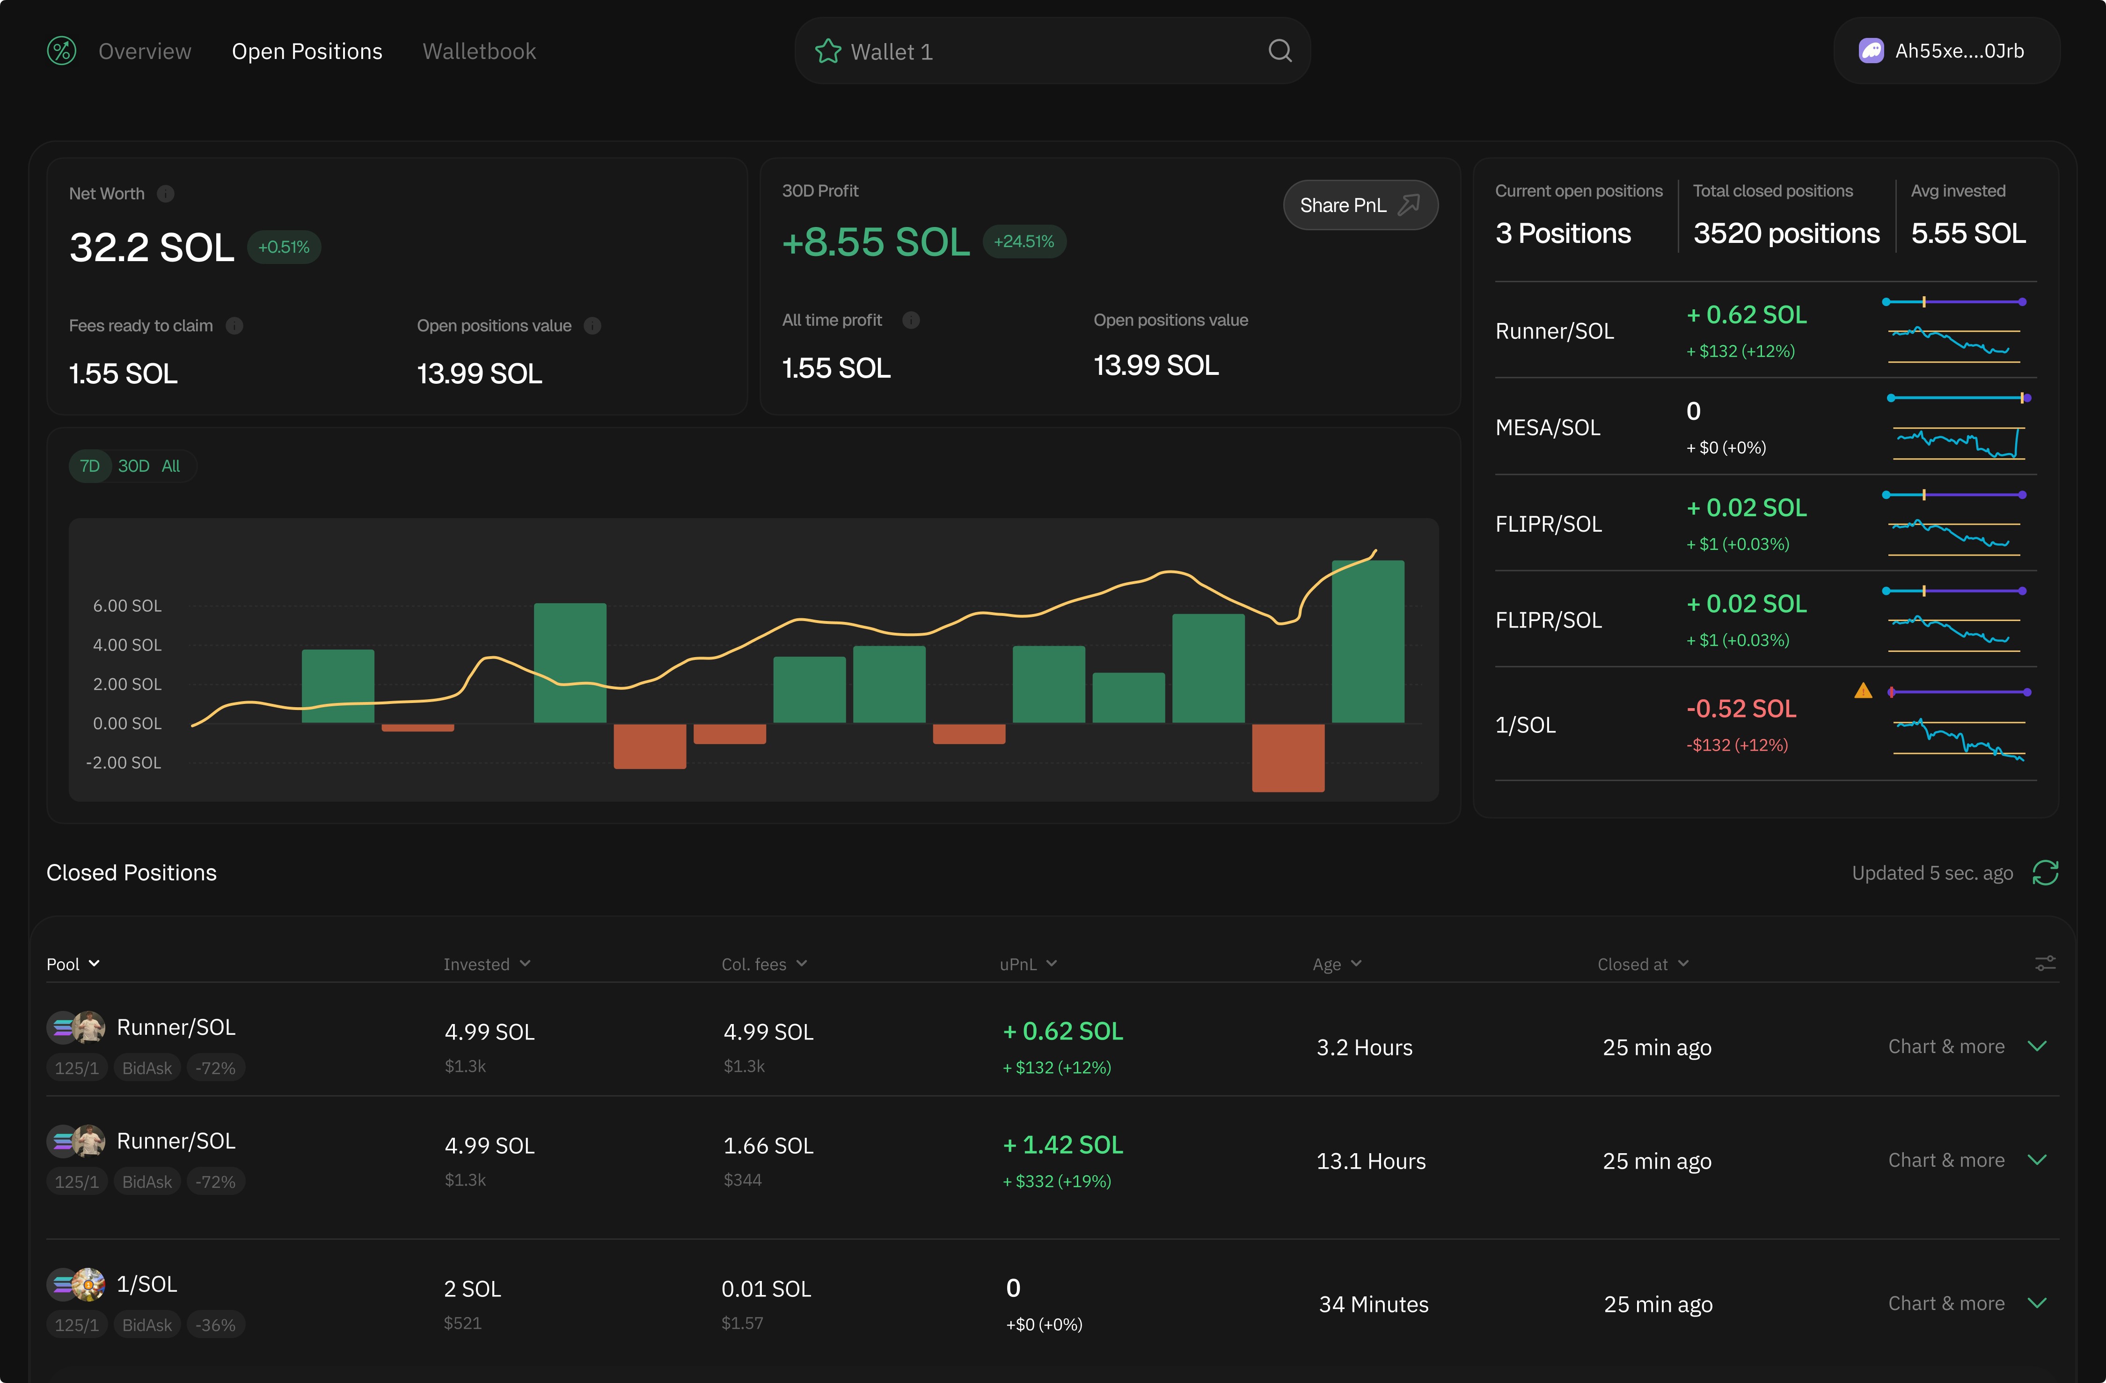Click the refresh icon near Updated text
Viewport: 2106px width, 1383px height.
[2045, 872]
